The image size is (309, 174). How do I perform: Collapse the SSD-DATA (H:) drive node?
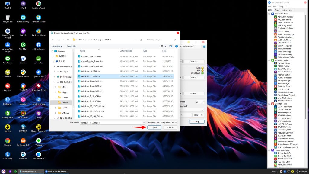point(54,82)
